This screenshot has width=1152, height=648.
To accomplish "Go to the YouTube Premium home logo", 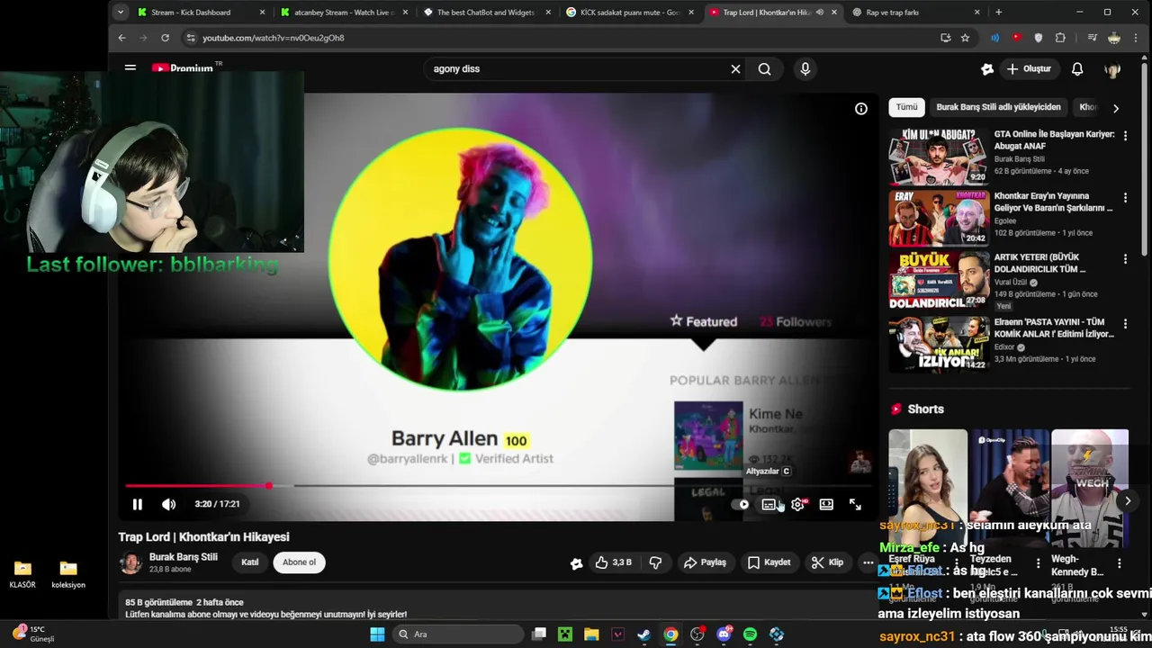I will pyautogui.click(x=185, y=68).
